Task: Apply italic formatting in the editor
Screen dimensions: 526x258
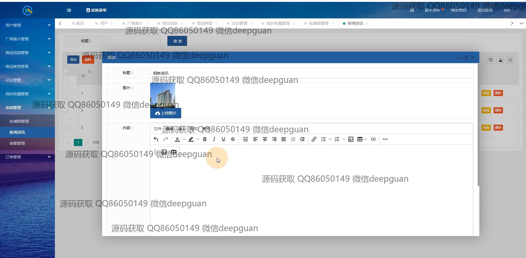Action: click(214, 139)
